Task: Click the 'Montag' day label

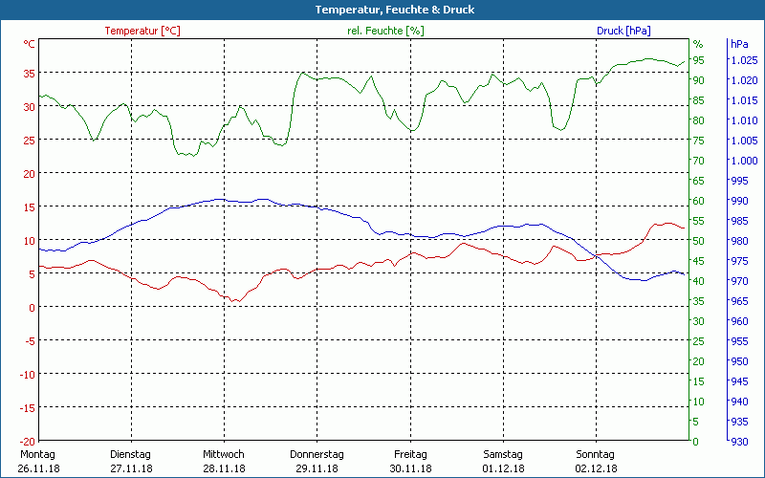Action: [37, 454]
